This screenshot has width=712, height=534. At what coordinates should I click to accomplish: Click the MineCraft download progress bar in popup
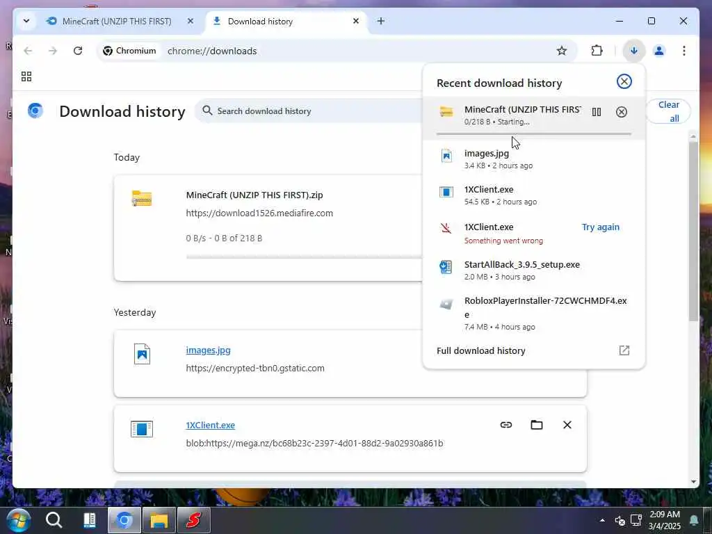(x=533, y=134)
